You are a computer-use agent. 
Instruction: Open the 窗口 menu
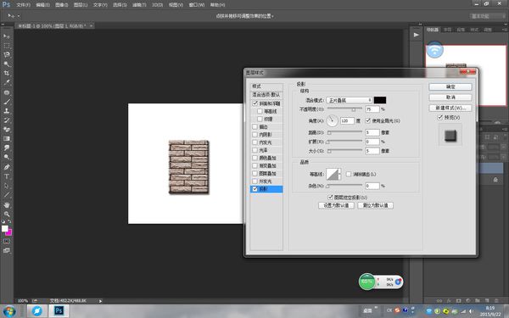(197, 5)
